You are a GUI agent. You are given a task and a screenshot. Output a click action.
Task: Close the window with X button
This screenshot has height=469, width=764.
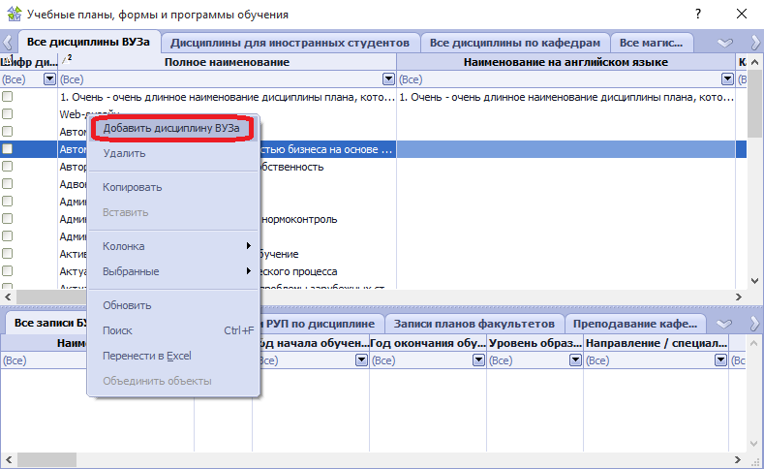point(741,14)
